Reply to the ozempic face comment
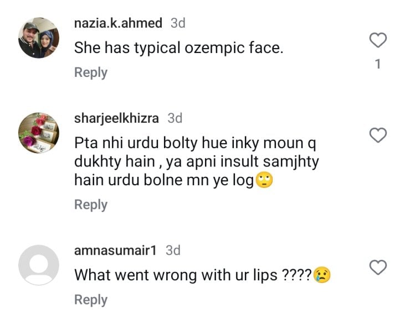This screenshot has width=410, height=319. click(91, 72)
